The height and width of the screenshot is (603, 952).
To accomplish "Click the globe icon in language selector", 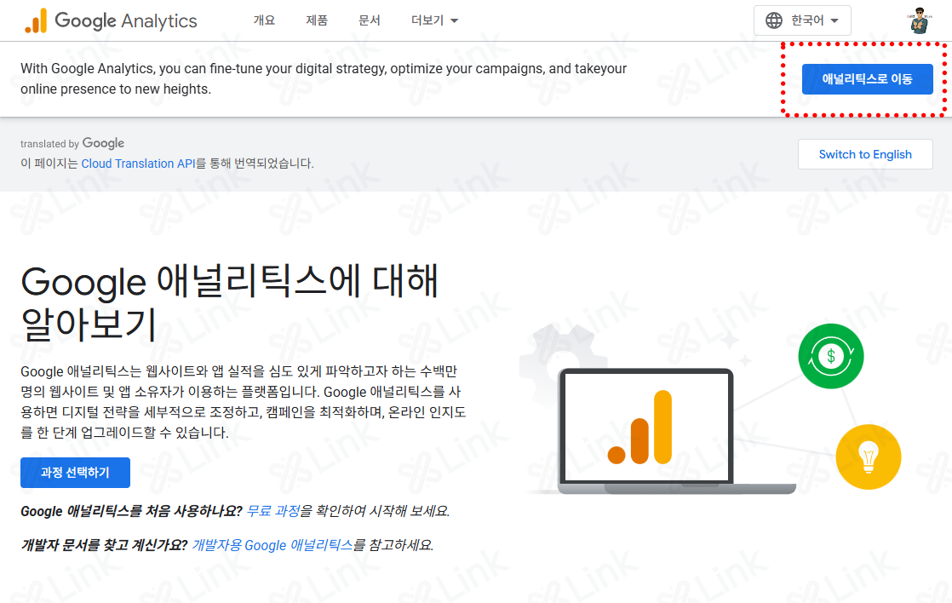I will pyautogui.click(x=774, y=20).
